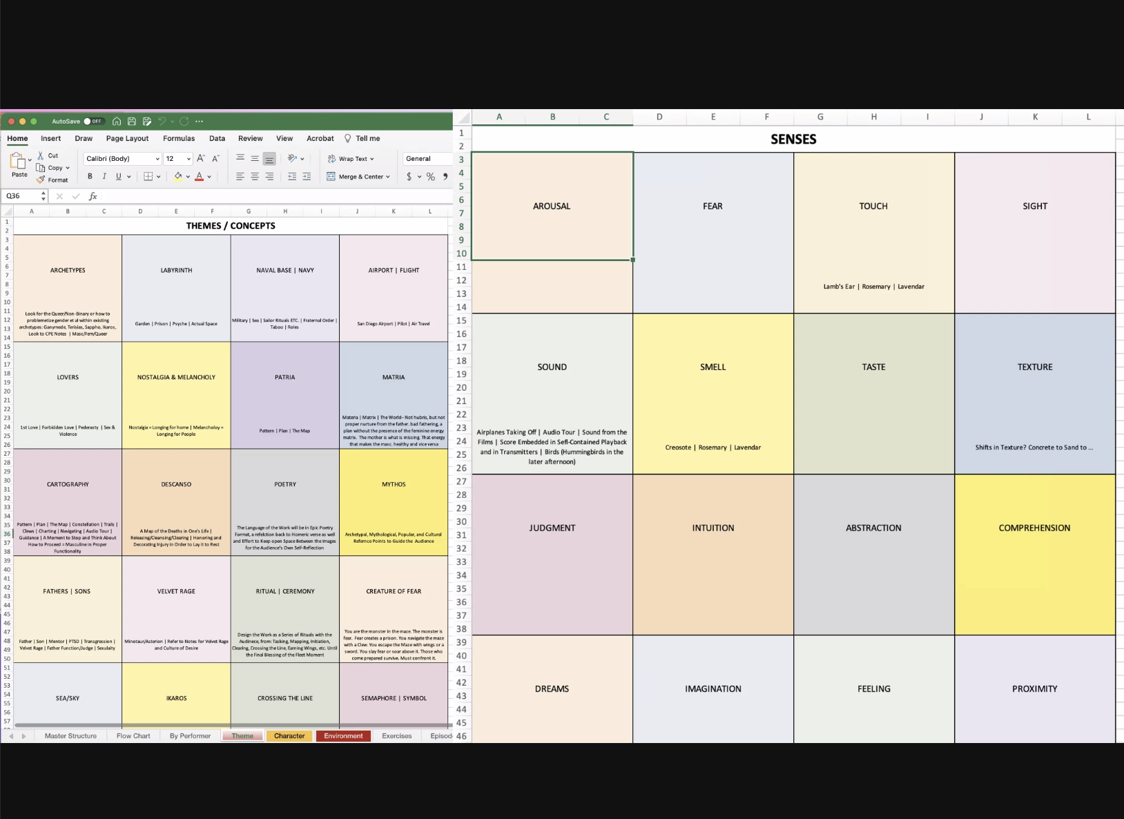Open the more options ellipsis in title bar

(200, 122)
